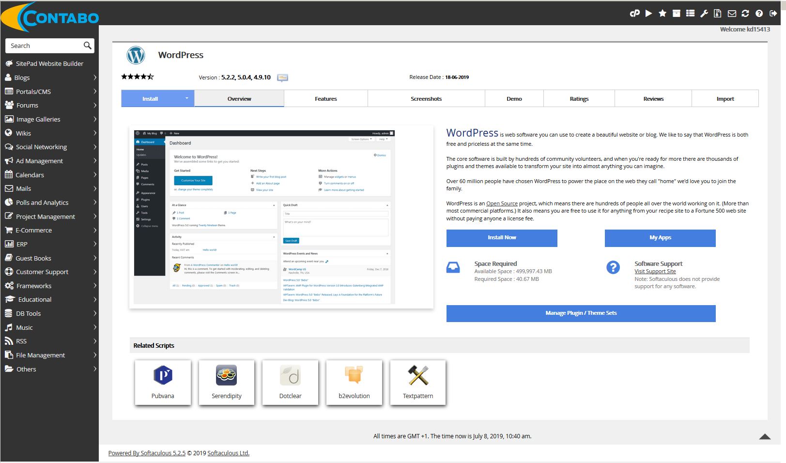Expand the Forums category
Viewport: 786px width, 463px height.
click(x=49, y=105)
